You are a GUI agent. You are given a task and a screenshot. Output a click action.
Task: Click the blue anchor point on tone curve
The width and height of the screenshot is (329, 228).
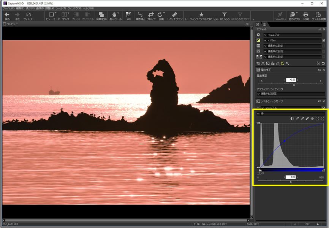coord(285,141)
